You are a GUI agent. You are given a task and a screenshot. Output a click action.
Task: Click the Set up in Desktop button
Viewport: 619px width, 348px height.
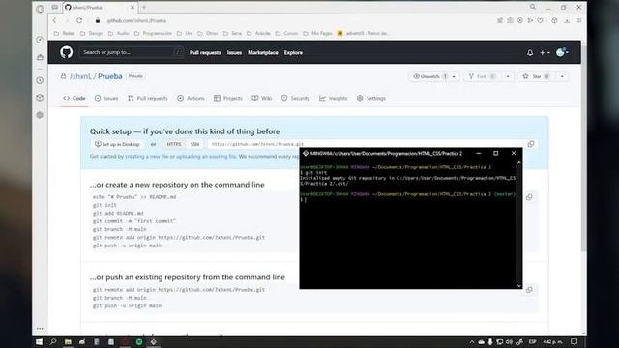(x=117, y=144)
